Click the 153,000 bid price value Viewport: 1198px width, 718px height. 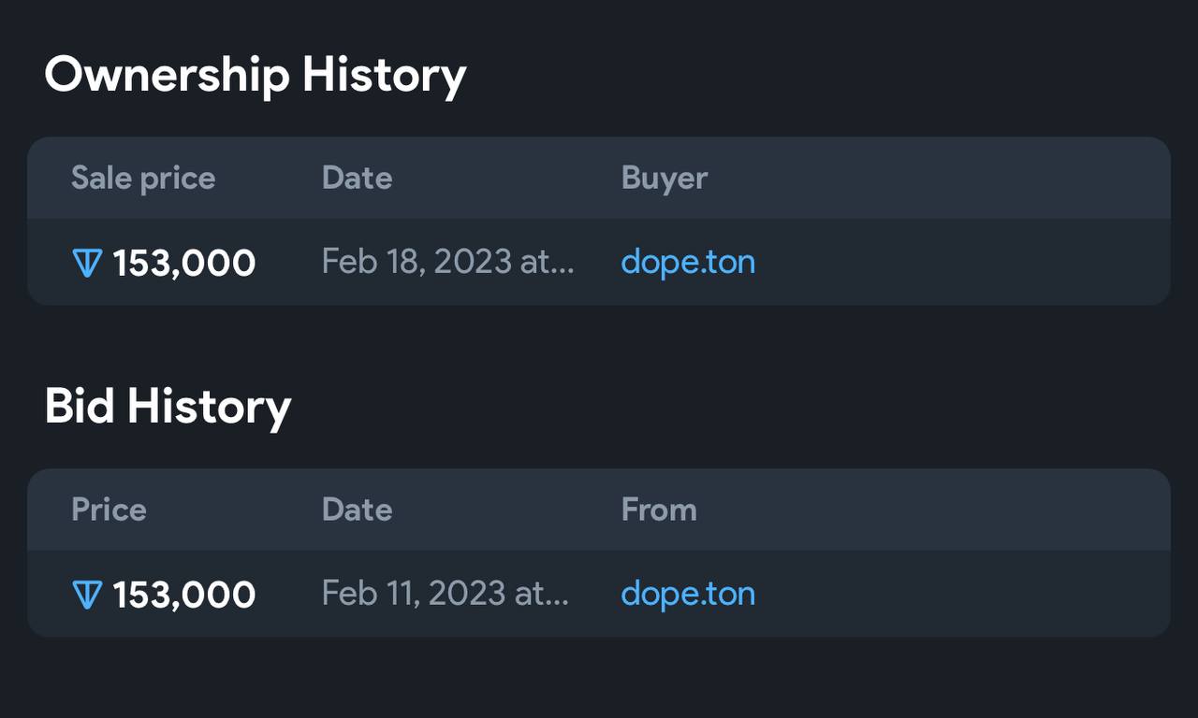(184, 596)
